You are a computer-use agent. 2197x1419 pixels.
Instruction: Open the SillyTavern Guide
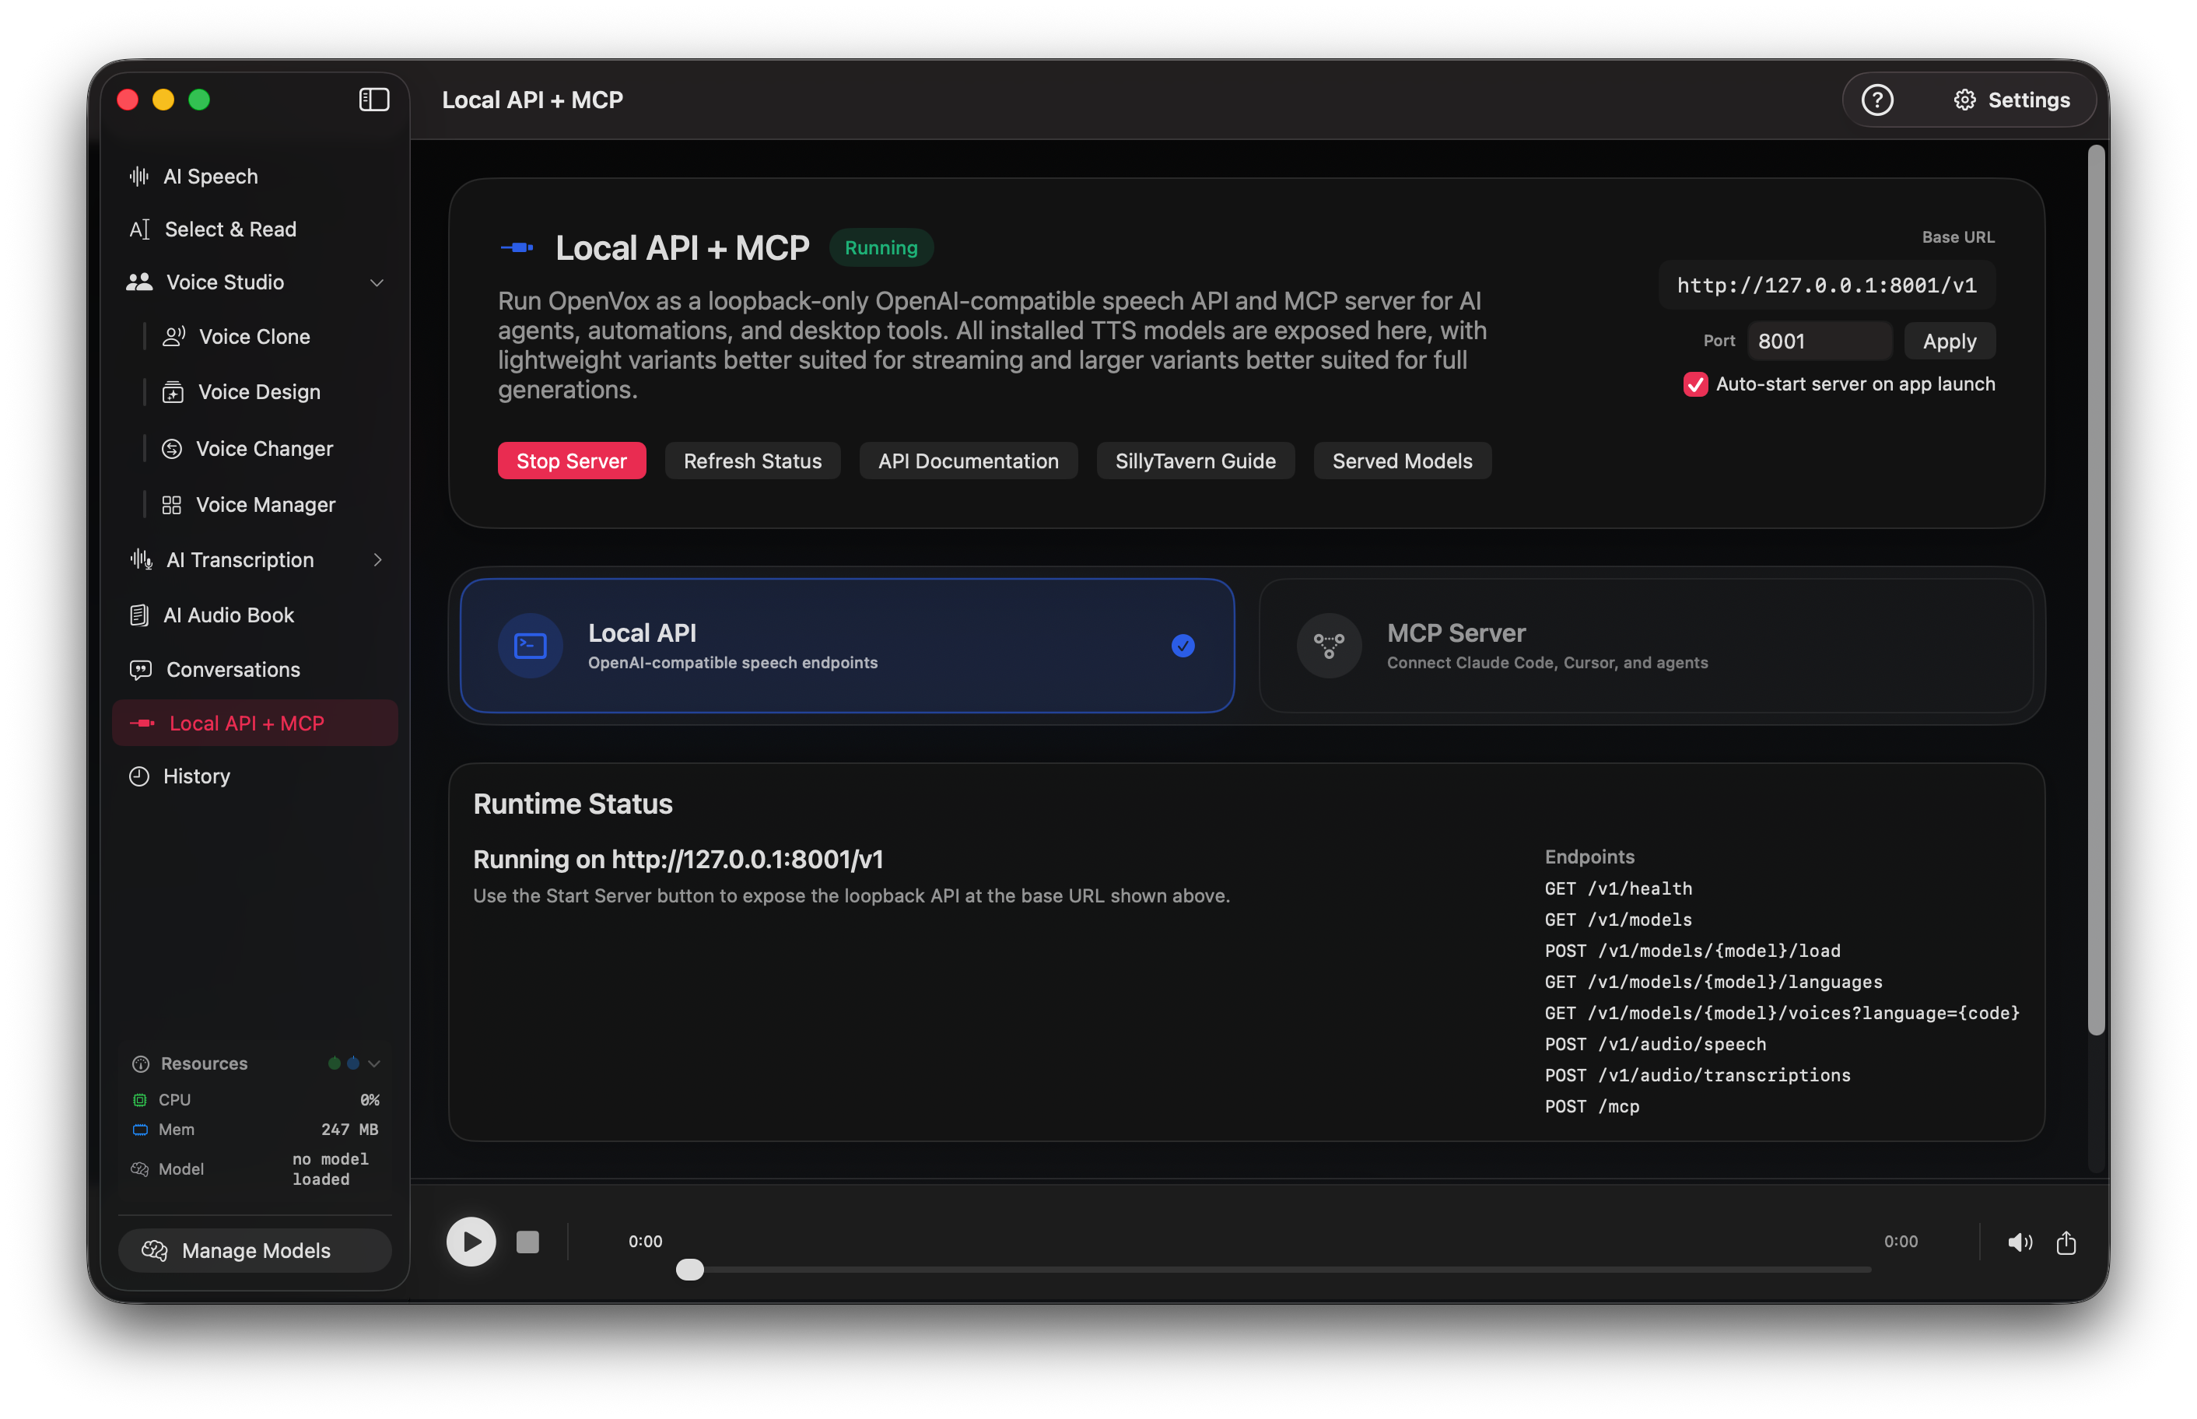pos(1195,461)
